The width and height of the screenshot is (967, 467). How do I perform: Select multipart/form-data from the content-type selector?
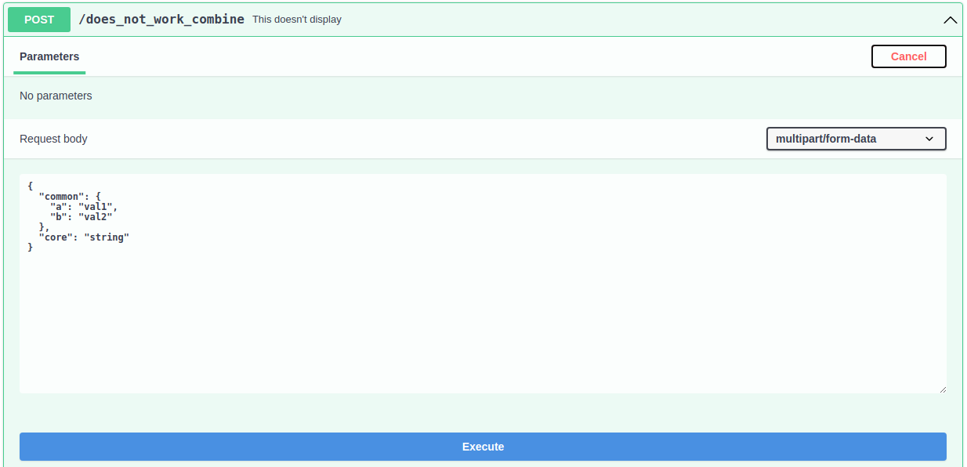(x=856, y=139)
